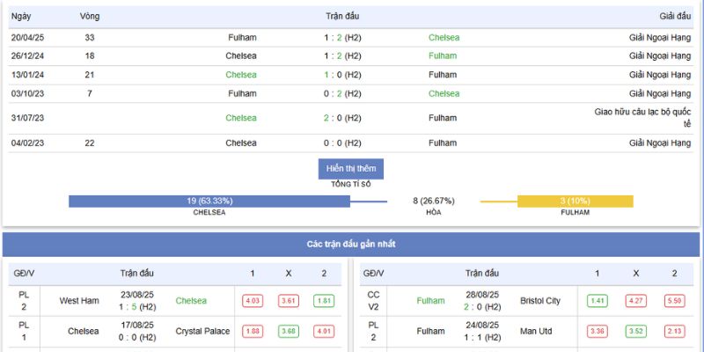Open green Chelsea link in 20/04/25 match
This screenshot has height=352, width=704.
click(x=444, y=38)
